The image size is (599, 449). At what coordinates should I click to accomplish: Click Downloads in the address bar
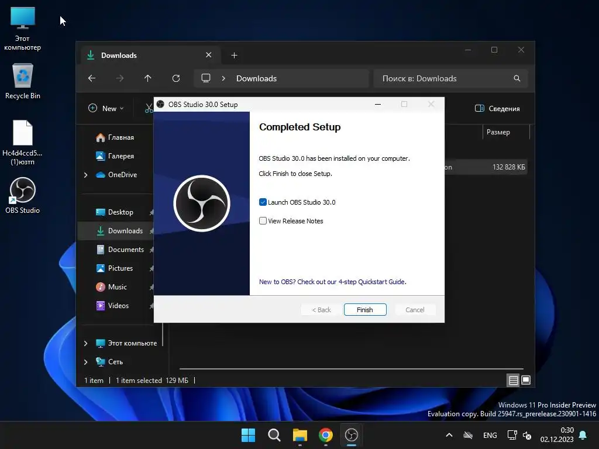tap(256, 78)
